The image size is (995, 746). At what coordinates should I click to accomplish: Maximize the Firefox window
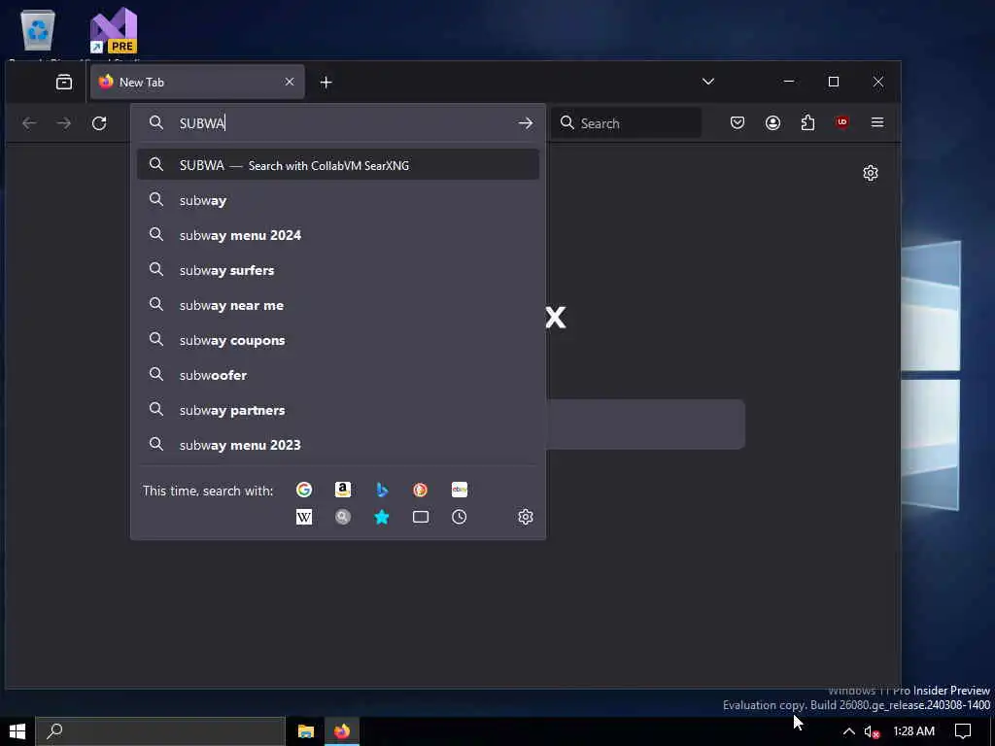point(834,82)
